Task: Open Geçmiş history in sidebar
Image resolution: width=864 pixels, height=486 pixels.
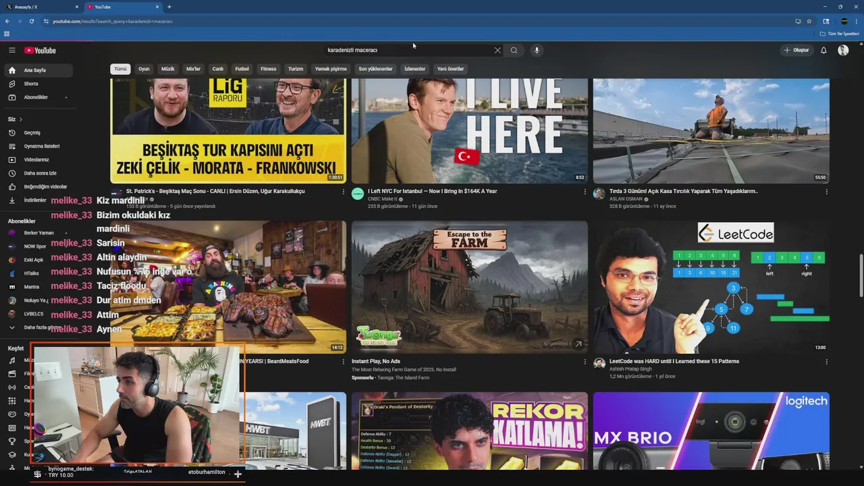Action: pos(32,132)
